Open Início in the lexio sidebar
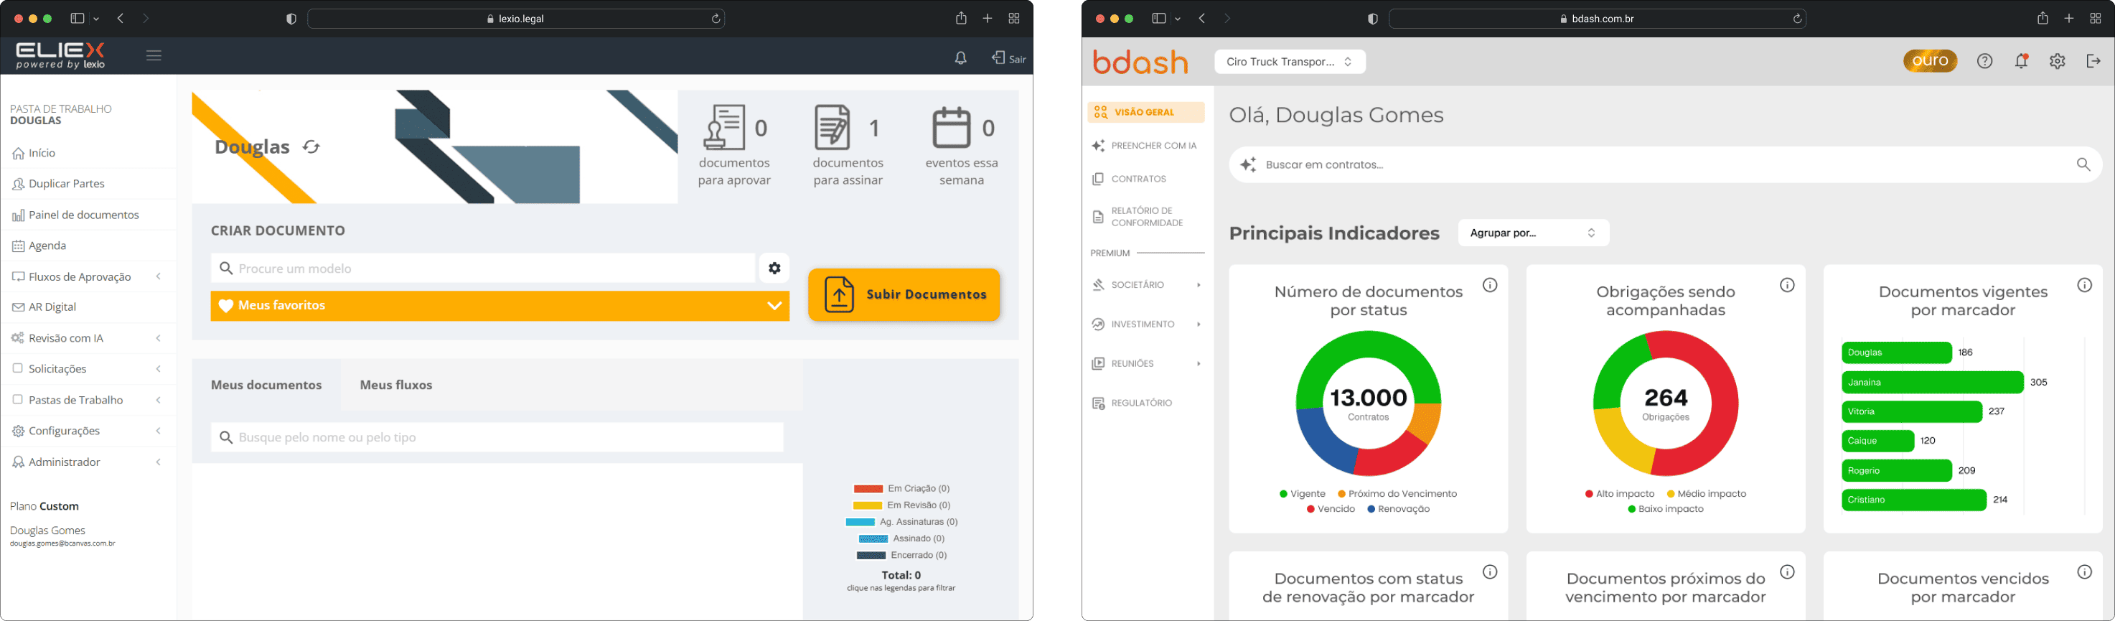The width and height of the screenshot is (2115, 621). pyautogui.click(x=34, y=153)
